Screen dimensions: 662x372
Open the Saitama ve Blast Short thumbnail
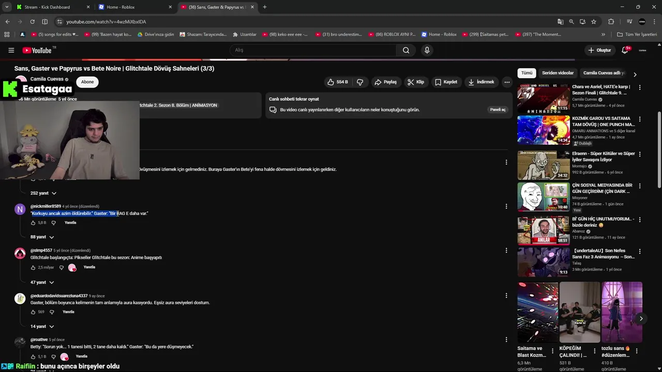(x=538, y=312)
